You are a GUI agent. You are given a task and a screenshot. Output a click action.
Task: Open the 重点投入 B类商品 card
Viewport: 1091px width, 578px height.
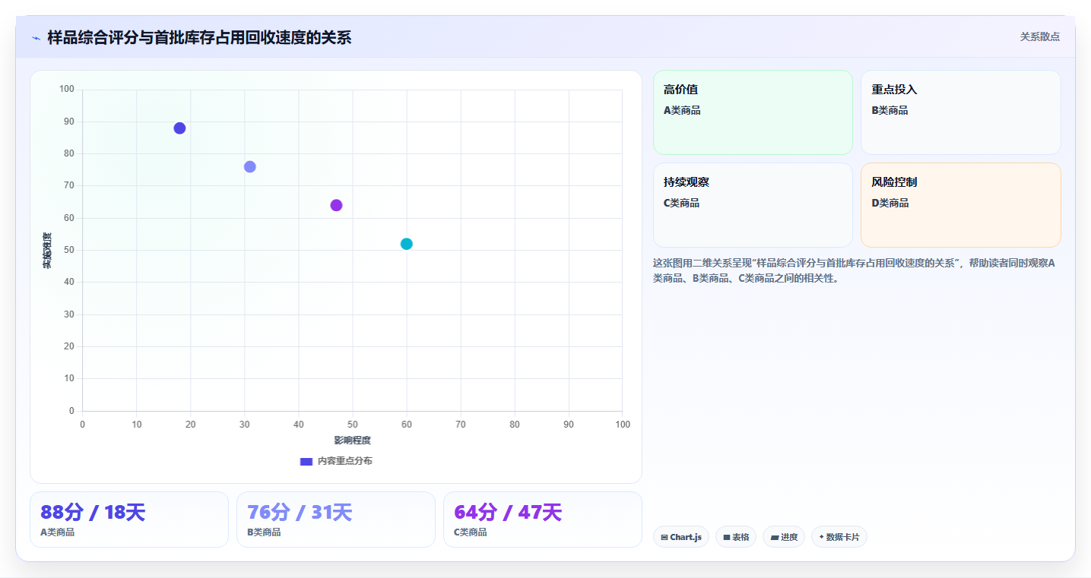961,112
